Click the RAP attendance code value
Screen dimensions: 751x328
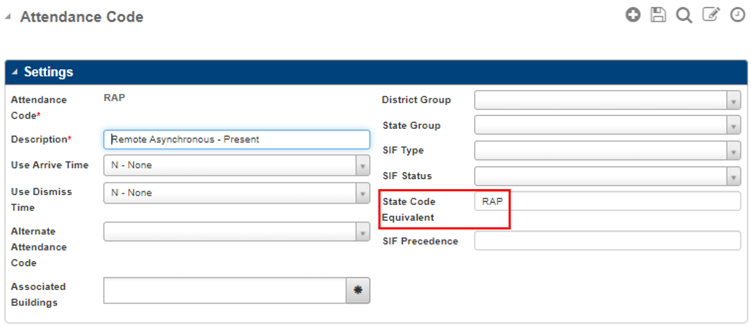click(x=115, y=99)
